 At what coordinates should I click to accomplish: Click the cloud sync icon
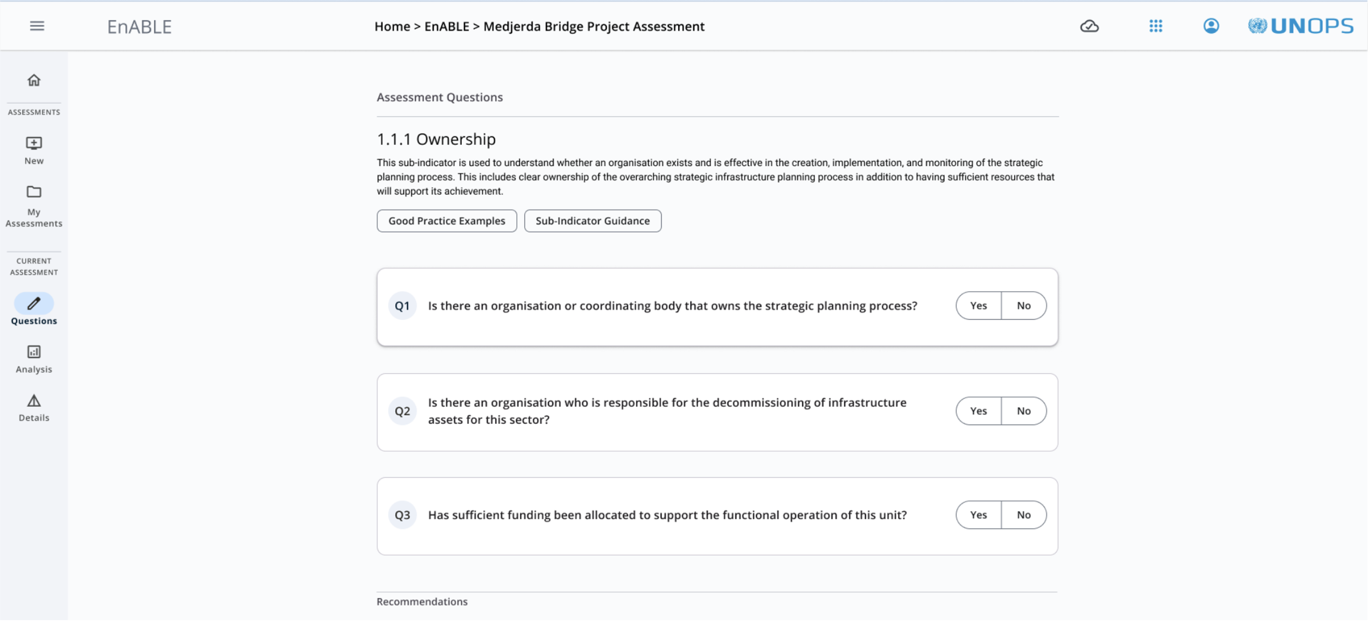[1090, 25]
